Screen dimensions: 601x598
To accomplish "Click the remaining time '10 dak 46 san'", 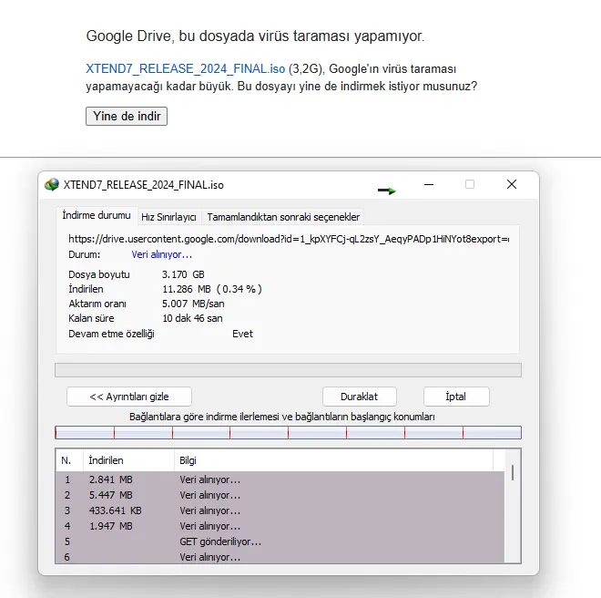I will [x=192, y=318].
